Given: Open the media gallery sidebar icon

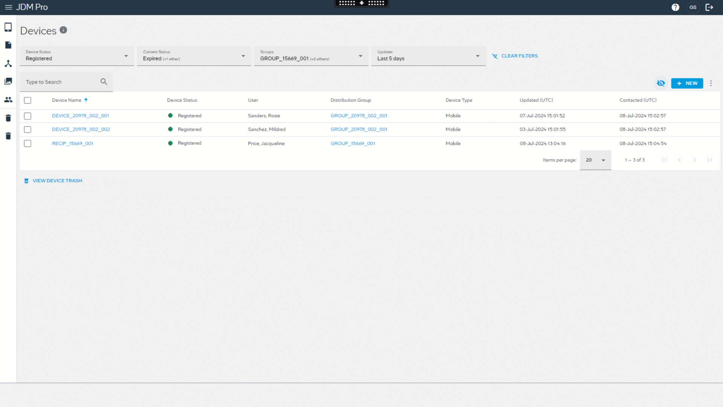Looking at the screenshot, I should 8,81.
